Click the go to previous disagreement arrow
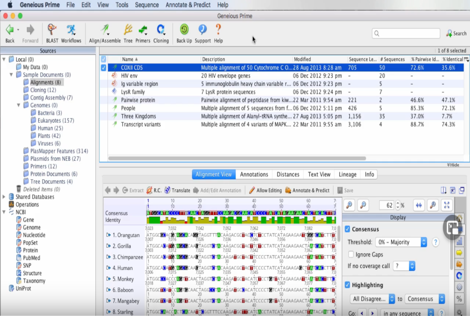The width and height of the screenshot is (470, 316). point(362,313)
